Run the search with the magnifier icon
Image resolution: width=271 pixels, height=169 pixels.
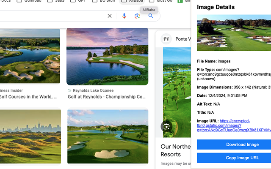[x=151, y=16]
